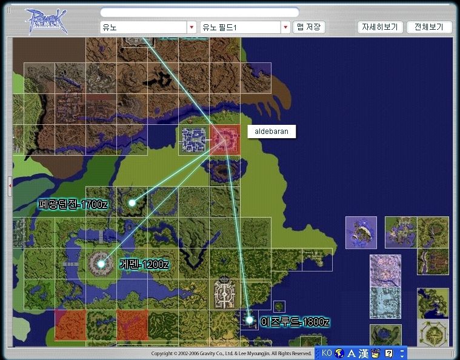Click the 漢 Hanja conversion icon

click(x=364, y=353)
